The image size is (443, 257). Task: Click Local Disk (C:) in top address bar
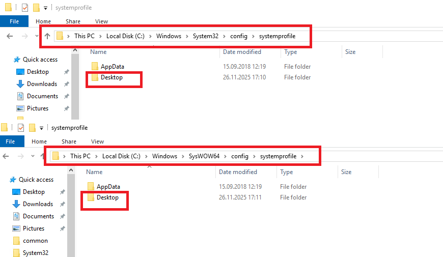[x=125, y=36]
